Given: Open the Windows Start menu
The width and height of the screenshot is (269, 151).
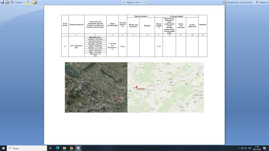Looking at the screenshot, I should point(3,148).
